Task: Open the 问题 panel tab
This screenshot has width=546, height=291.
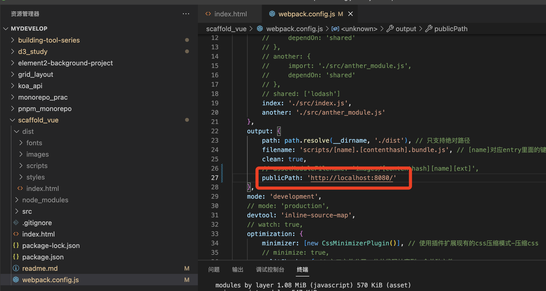Action: [x=214, y=269]
